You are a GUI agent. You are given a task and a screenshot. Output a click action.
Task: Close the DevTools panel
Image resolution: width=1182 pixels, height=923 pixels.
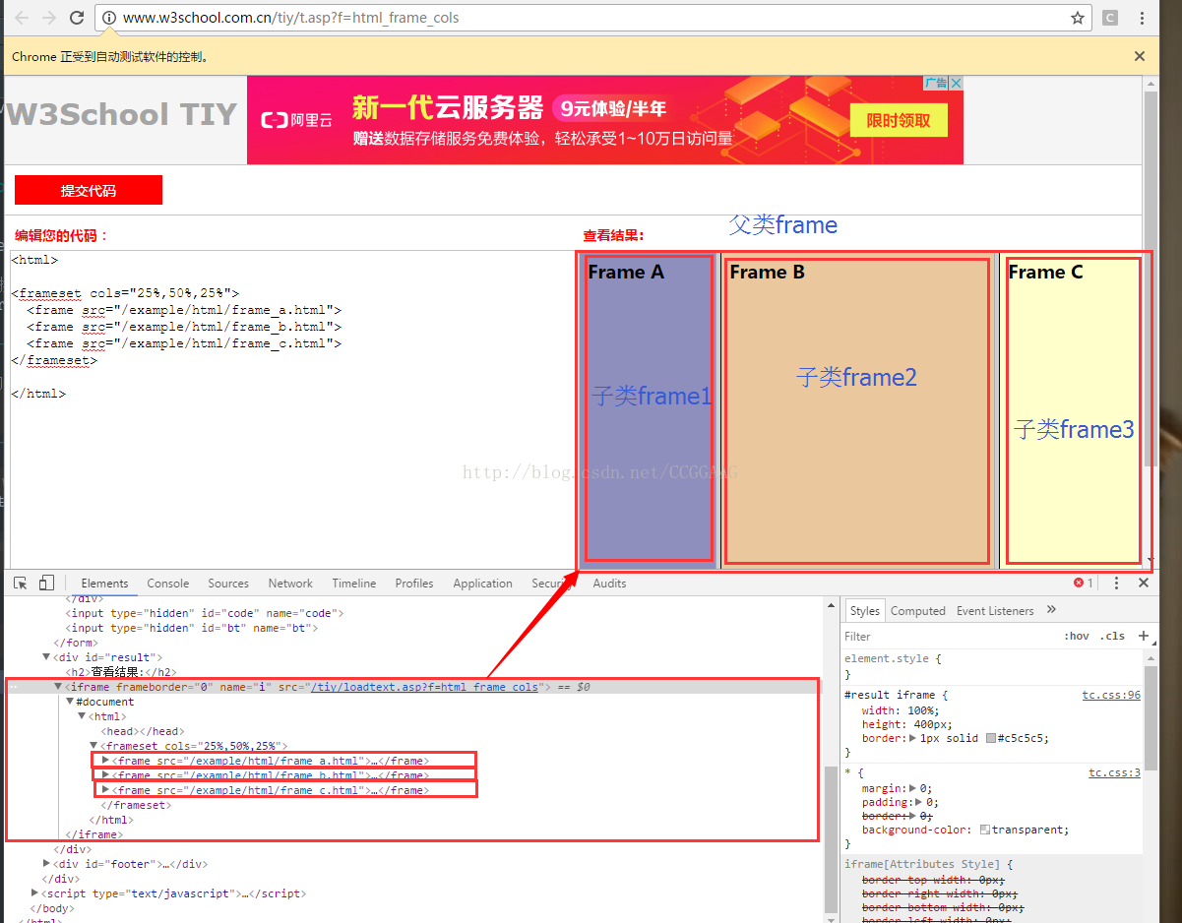click(1144, 584)
